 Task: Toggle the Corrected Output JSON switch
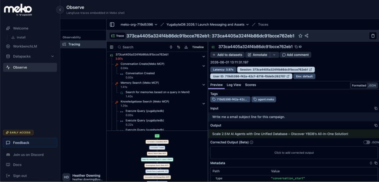pyautogui.click(x=366, y=142)
